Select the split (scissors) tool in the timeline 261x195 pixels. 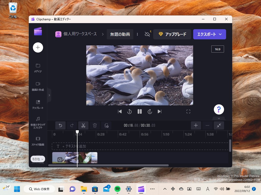83,125
